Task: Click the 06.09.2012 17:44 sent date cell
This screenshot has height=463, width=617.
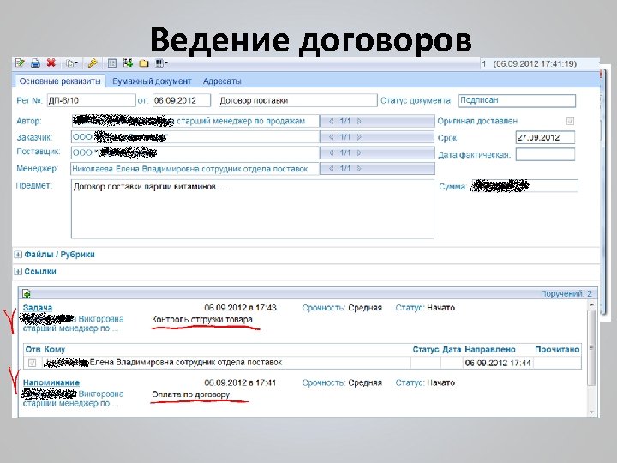Action: pyautogui.click(x=498, y=363)
